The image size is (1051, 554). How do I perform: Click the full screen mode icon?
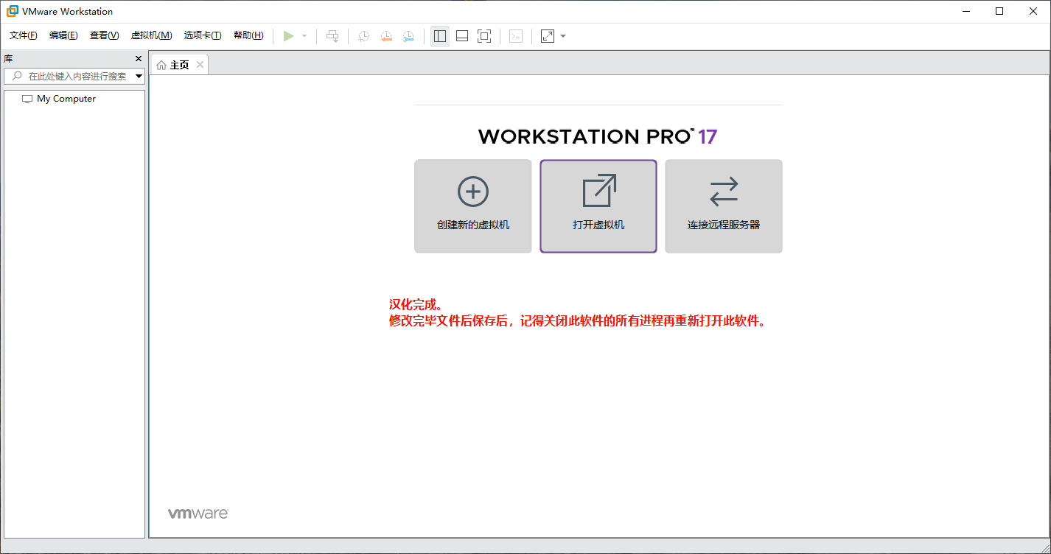[x=484, y=36]
